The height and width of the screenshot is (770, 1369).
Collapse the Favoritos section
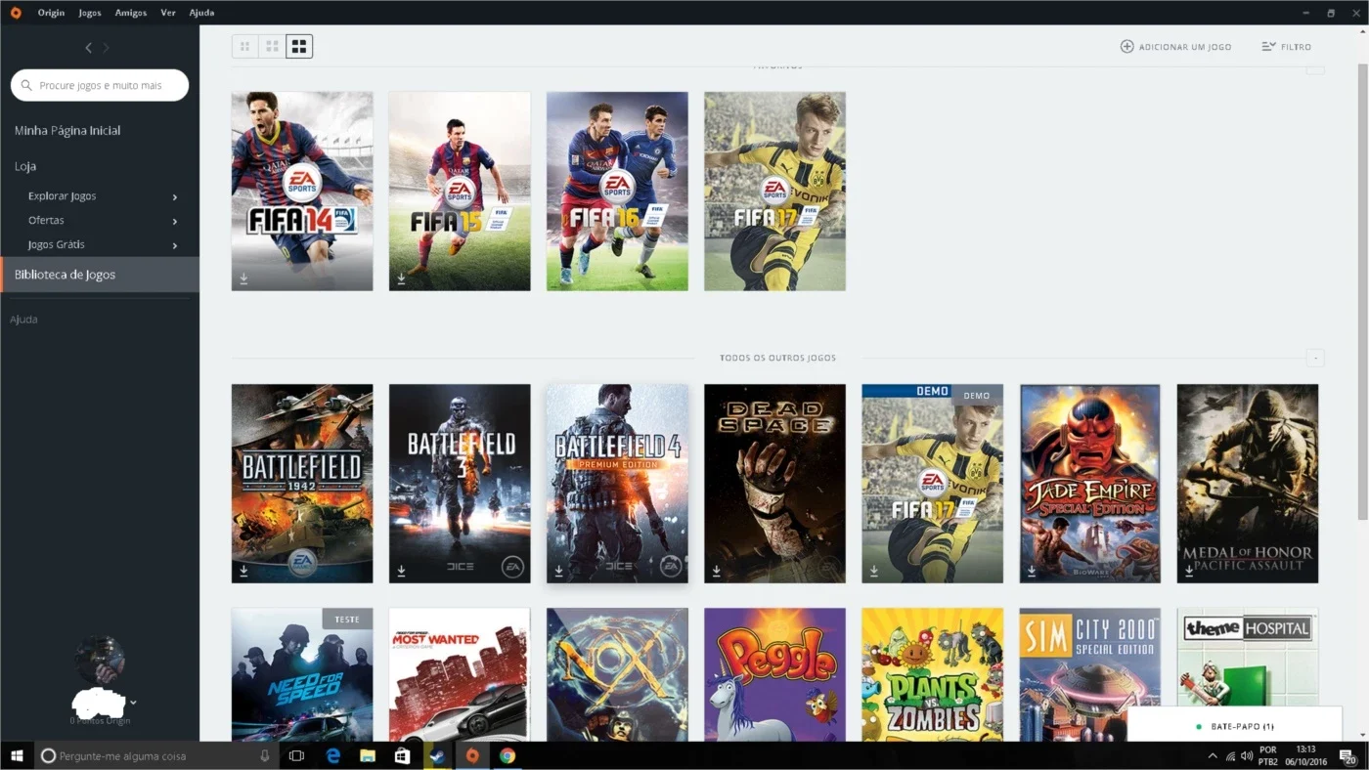[1315, 68]
